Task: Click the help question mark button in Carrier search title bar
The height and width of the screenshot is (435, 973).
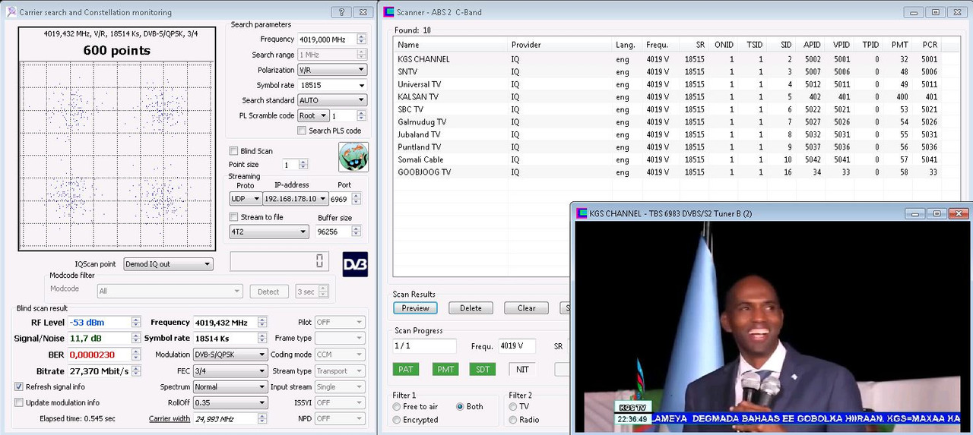Action: (342, 12)
